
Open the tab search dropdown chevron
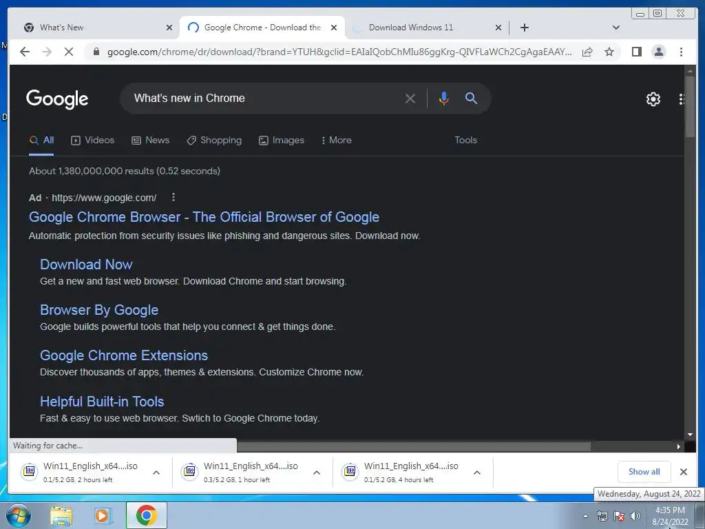(x=616, y=28)
